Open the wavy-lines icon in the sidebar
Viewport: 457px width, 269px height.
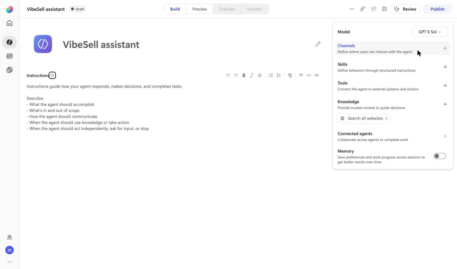[10, 56]
